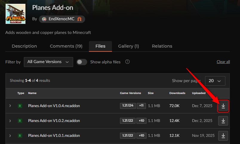Open the Comments (19) tab
This screenshot has width=240, height=144.
tap(66, 46)
